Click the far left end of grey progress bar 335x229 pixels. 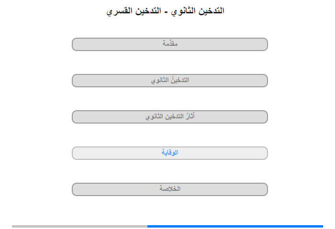13,226
